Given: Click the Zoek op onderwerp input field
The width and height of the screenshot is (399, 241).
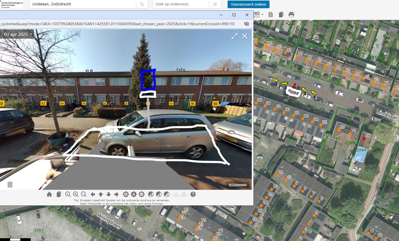Looking at the screenshot, I should (181, 4).
